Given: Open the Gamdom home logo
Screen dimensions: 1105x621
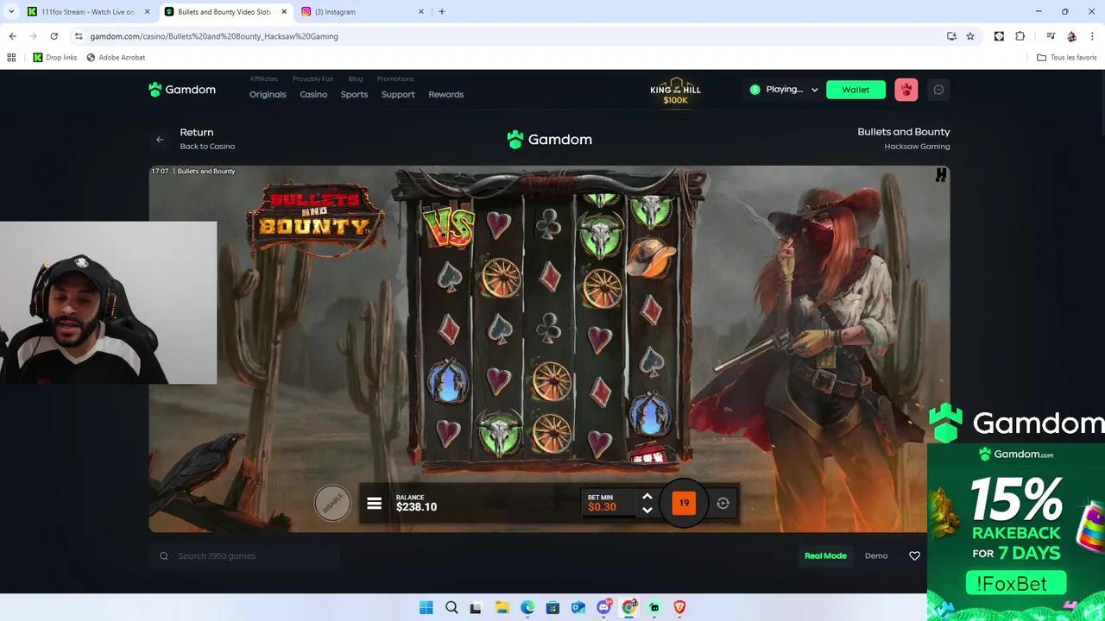Looking at the screenshot, I should (x=182, y=90).
